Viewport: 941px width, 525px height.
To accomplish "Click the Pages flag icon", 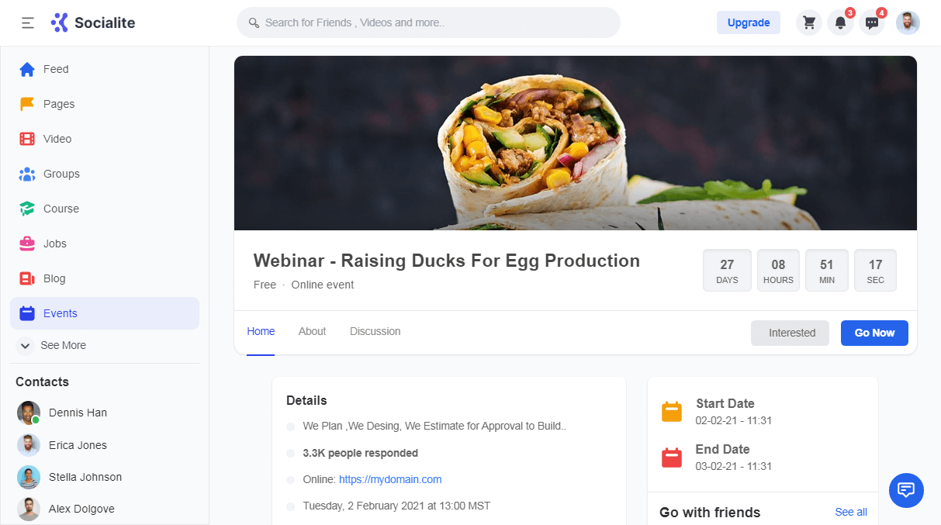I will coord(27,104).
